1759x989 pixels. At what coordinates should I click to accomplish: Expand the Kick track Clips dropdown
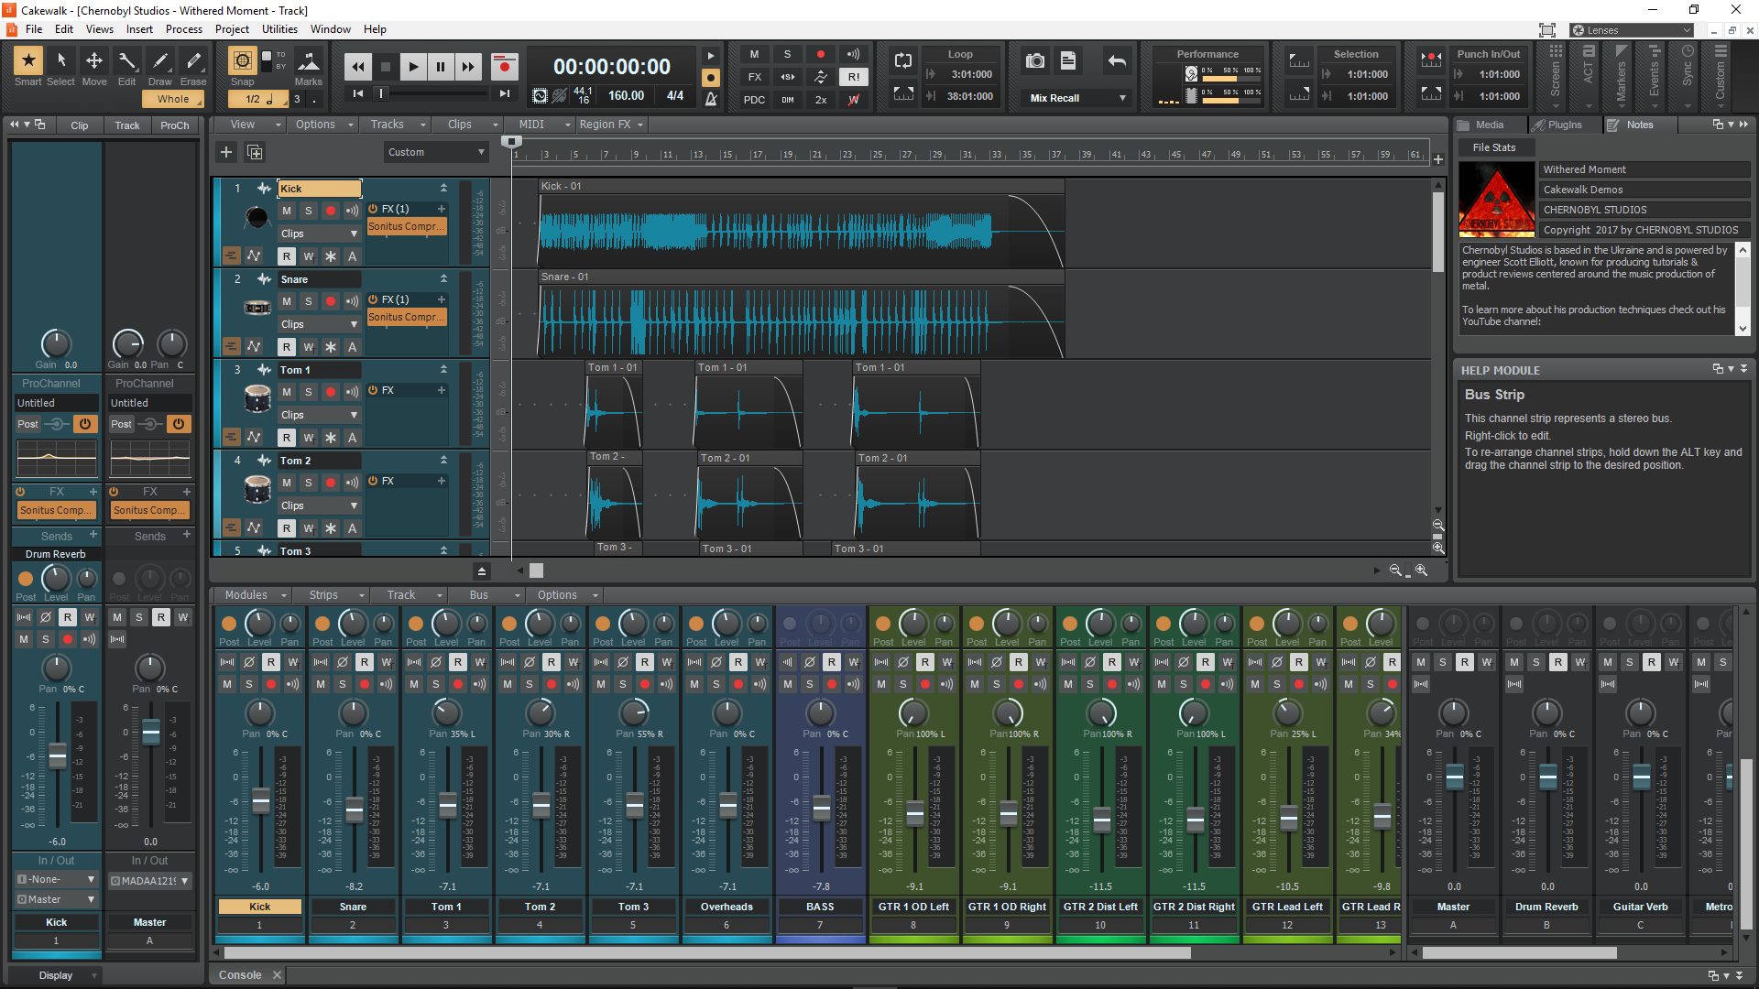[x=319, y=234]
